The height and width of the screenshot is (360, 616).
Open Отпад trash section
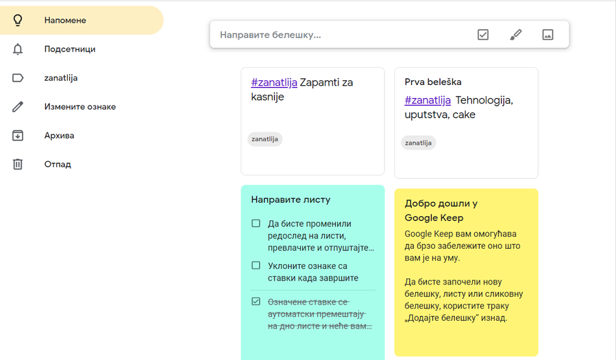point(82,165)
